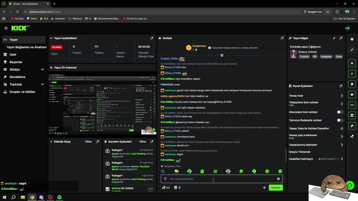Open the YouTube bookmark
358x201 pixels.
(17, 19)
